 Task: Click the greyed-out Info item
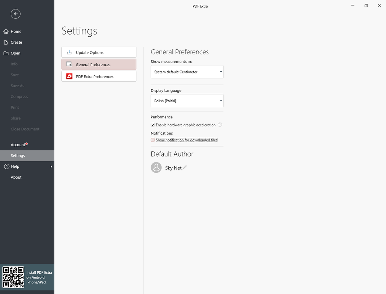(x=14, y=64)
